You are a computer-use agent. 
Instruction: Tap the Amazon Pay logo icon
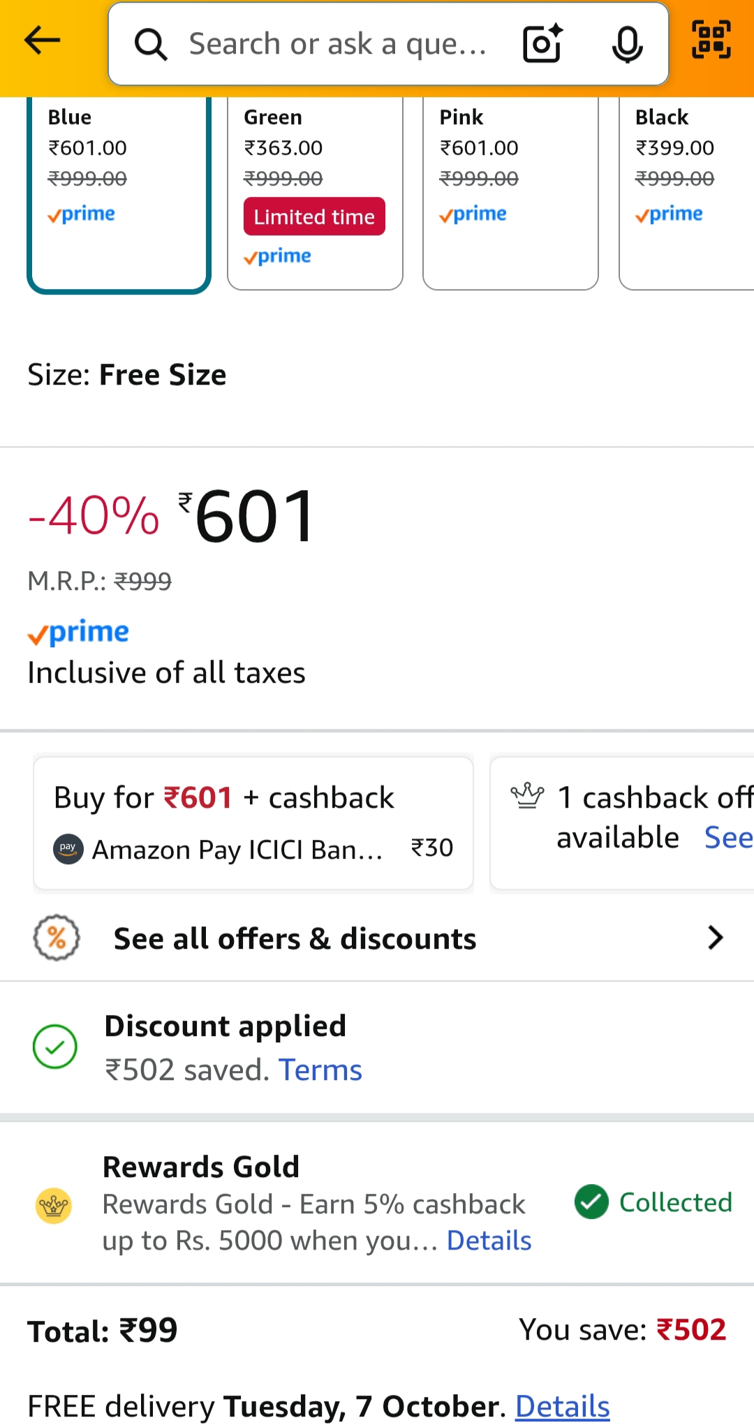[68, 849]
